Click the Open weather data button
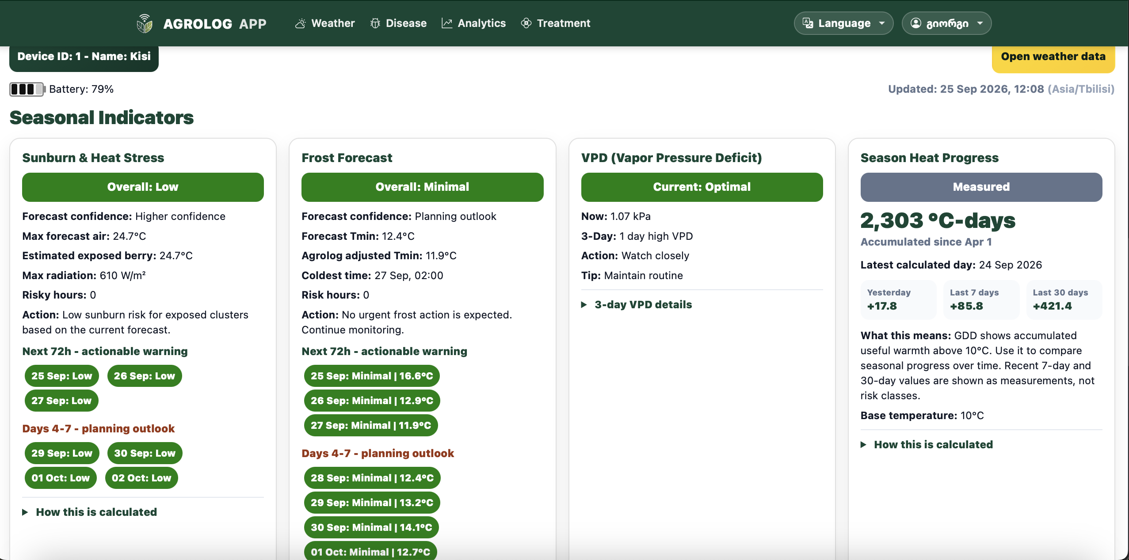 point(1053,57)
